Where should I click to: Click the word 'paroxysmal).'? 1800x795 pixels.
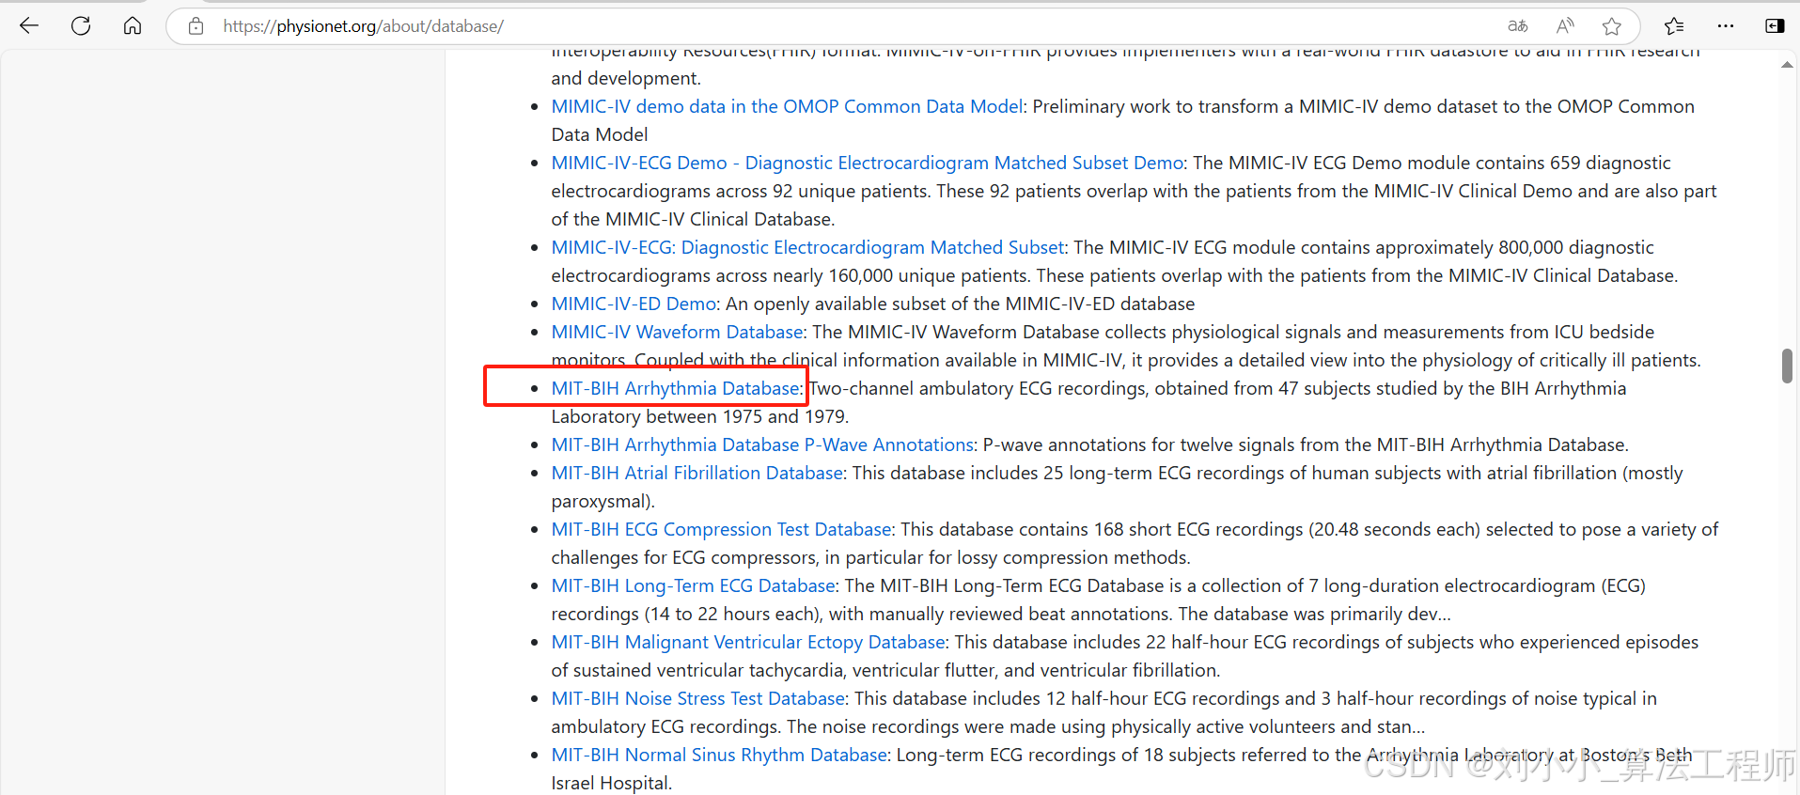(603, 501)
